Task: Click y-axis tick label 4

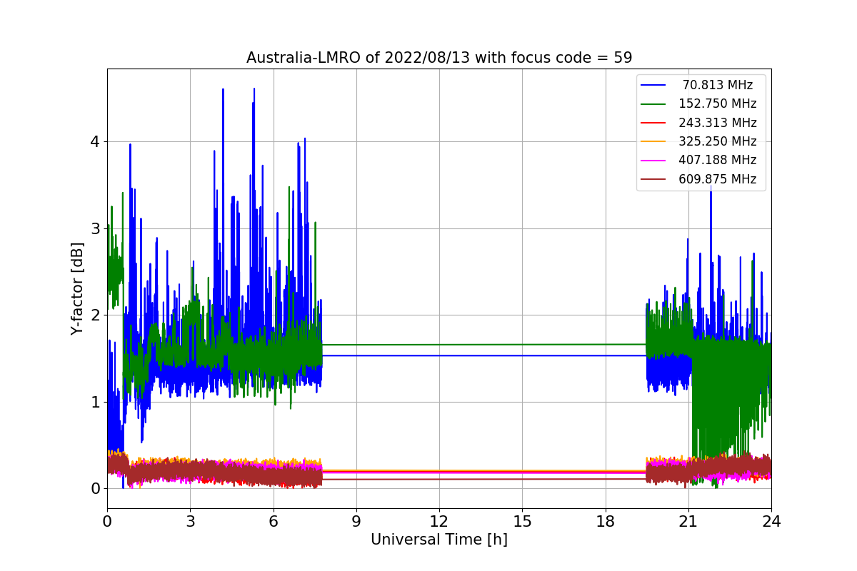Action: [95, 142]
